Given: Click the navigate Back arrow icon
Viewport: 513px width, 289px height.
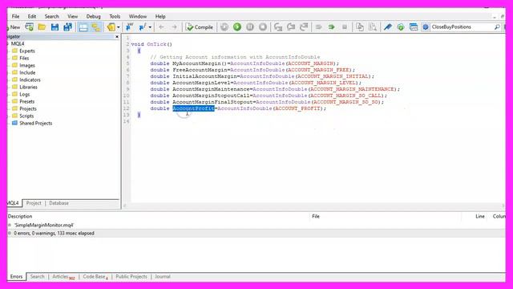Looking at the screenshot, I should (161, 26).
